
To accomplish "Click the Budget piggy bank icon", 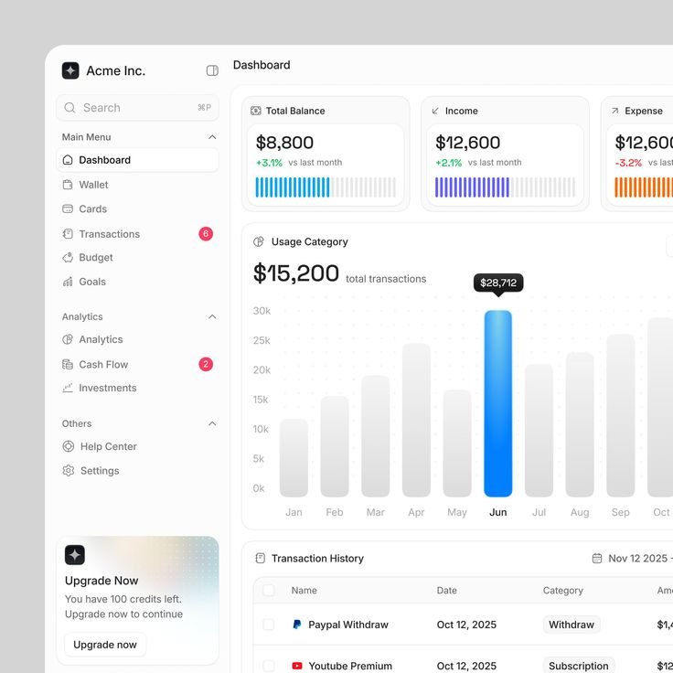I will (68, 258).
